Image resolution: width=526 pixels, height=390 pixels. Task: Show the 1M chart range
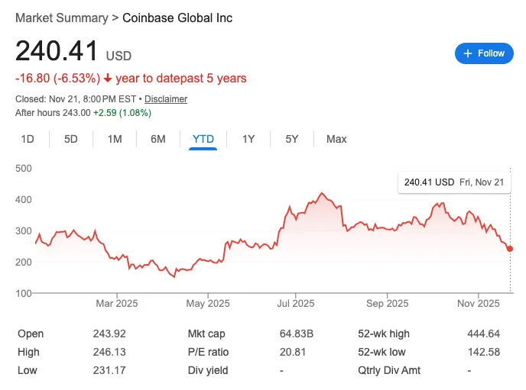tap(115, 139)
